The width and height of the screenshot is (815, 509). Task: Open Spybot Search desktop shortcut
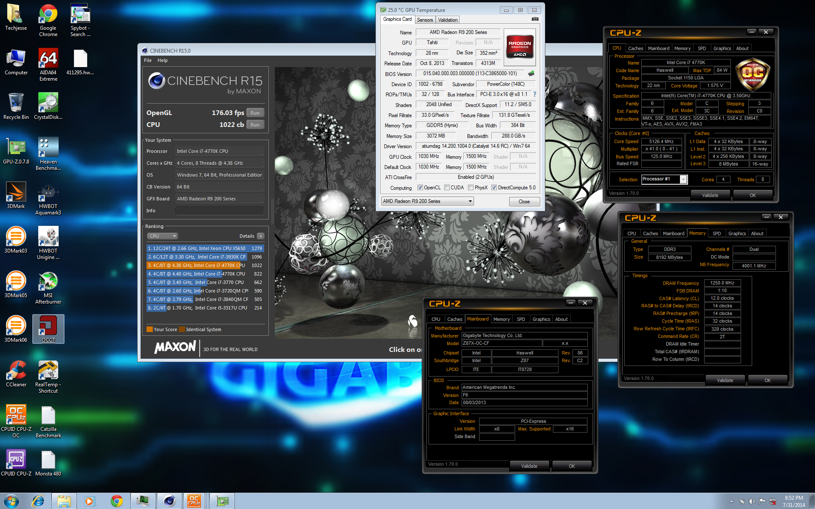pyautogui.click(x=80, y=20)
